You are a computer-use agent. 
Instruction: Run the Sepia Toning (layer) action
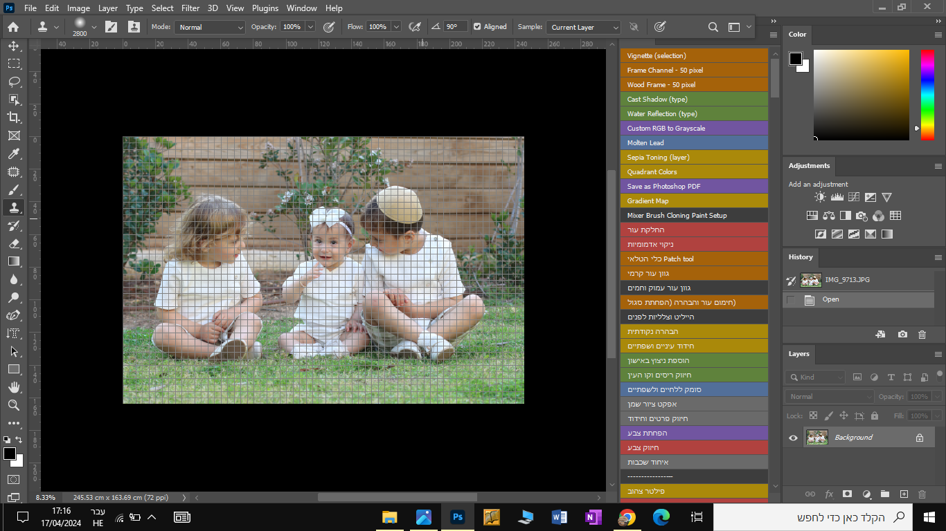[694, 158]
